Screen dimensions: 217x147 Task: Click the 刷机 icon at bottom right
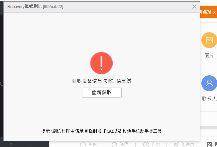point(209,145)
